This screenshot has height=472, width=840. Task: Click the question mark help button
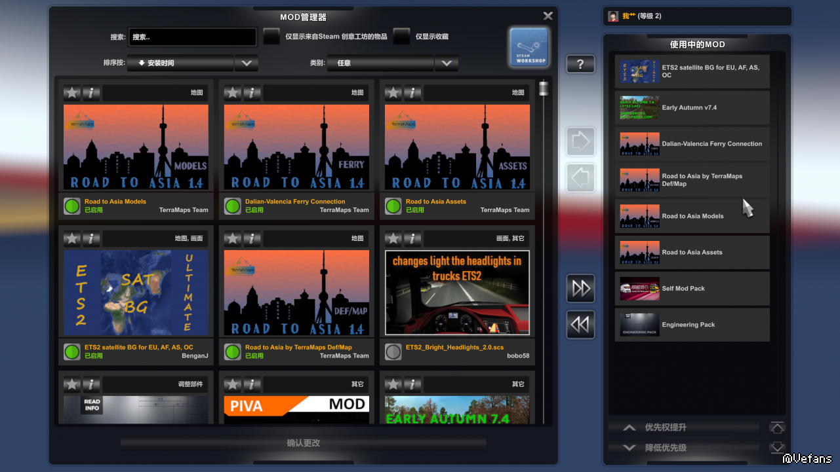pos(580,64)
